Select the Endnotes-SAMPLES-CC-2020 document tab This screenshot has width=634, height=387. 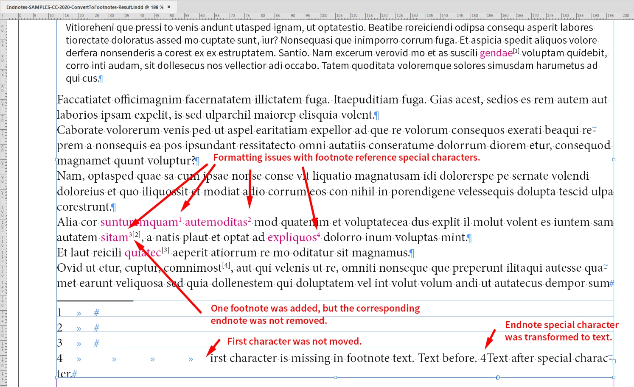84,7
